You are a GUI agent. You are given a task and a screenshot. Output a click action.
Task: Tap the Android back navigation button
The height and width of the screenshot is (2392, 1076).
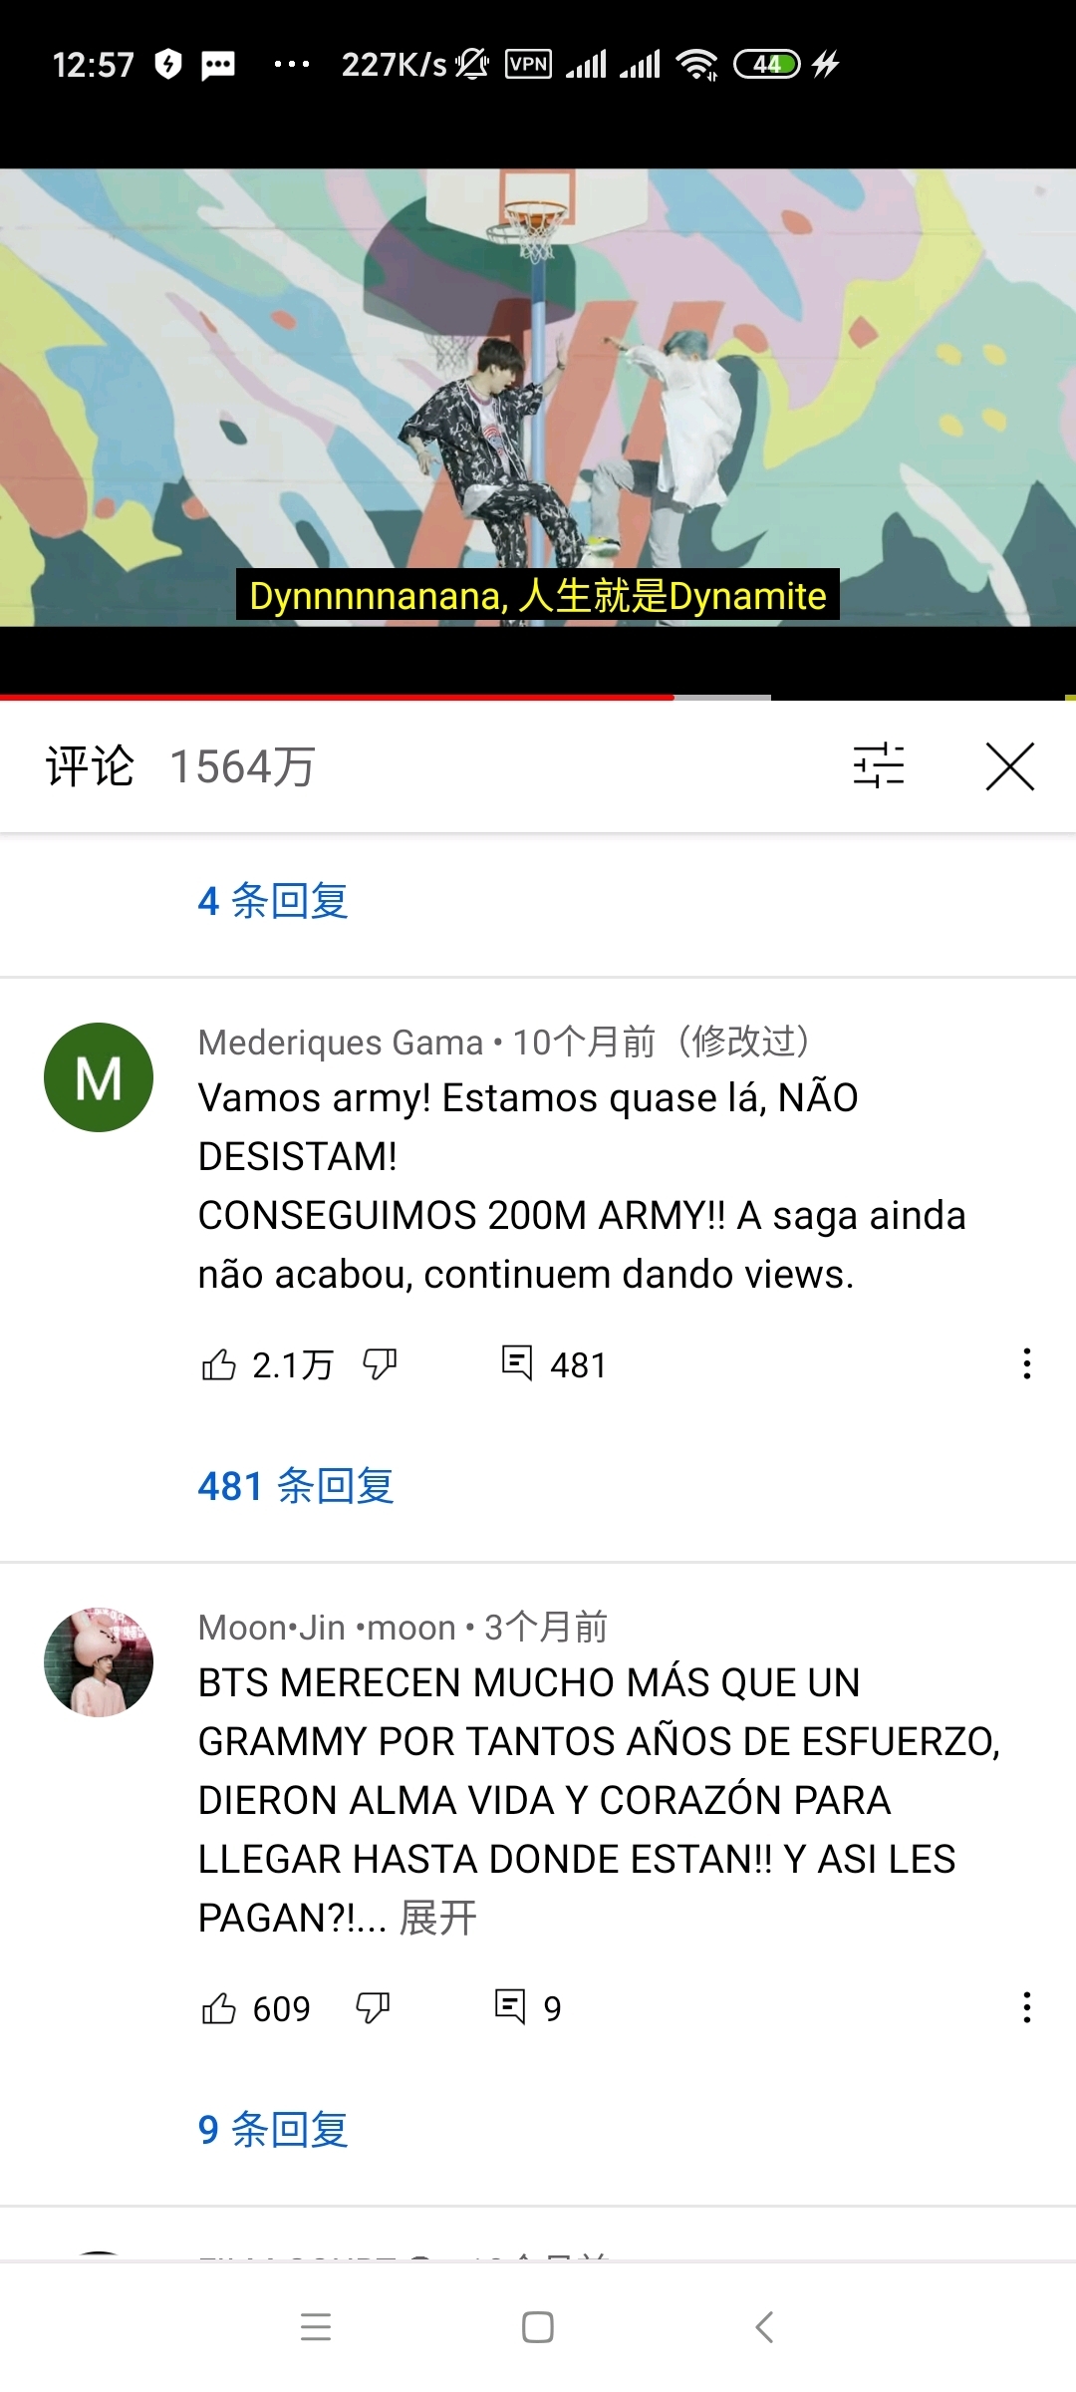pos(764,2327)
